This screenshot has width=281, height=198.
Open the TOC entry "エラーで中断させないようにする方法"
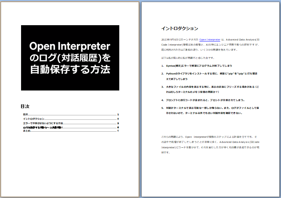tap(71, 123)
